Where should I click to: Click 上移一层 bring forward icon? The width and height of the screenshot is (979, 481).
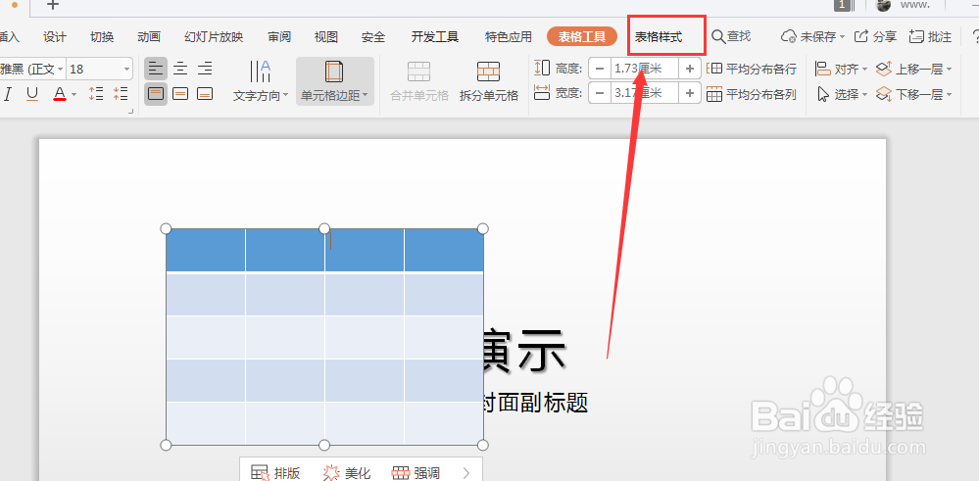(x=883, y=69)
